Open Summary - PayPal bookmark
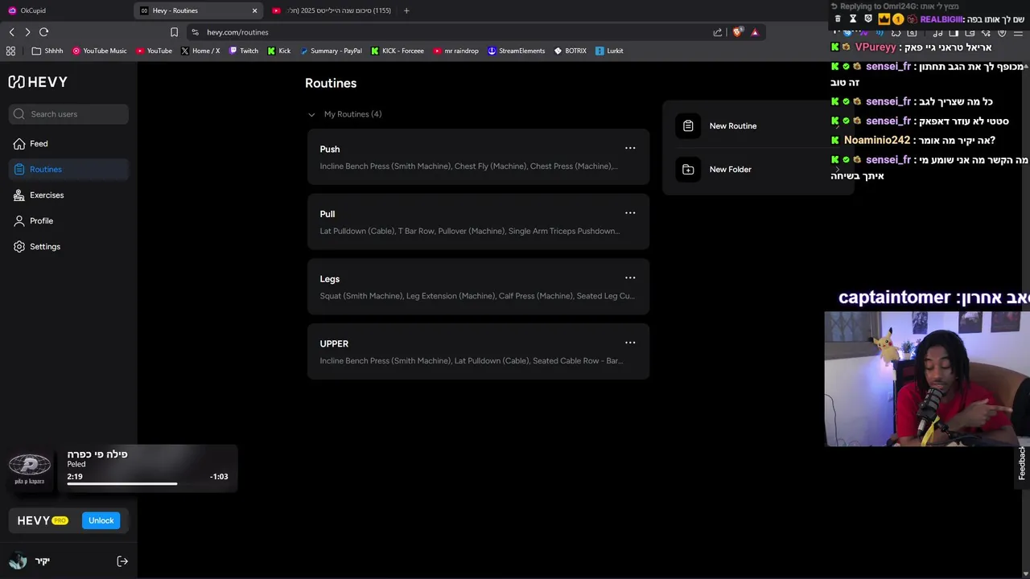This screenshot has width=1030, height=579. click(x=331, y=51)
